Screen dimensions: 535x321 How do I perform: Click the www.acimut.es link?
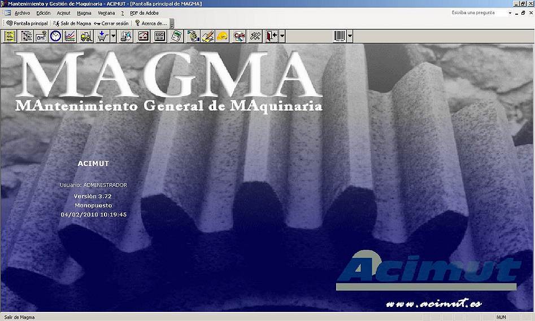[434, 303]
